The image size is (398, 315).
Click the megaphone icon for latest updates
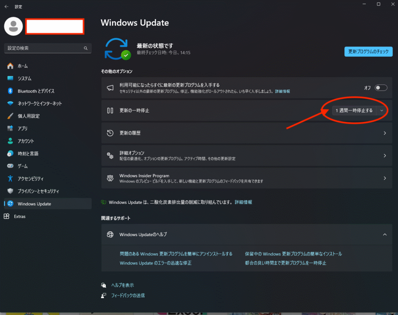110,88
